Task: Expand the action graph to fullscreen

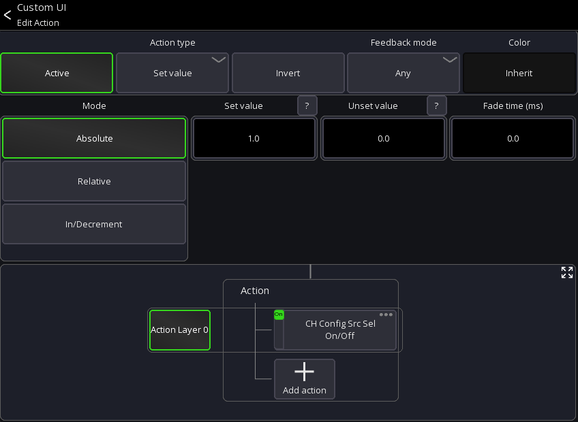Action: click(566, 273)
